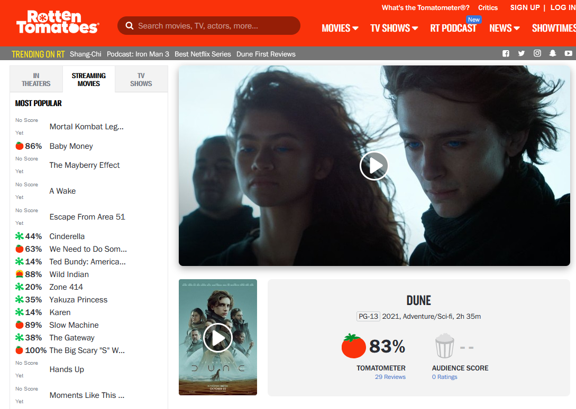Image resolution: width=576 pixels, height=409 pixels.
Task: Click the search movies input field
Action: (x=208, y=26)
